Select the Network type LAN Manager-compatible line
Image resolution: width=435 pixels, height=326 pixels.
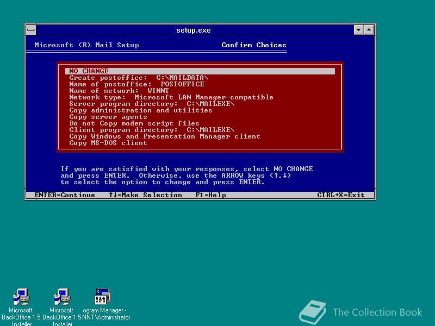pyautogui.click(x=171, y=97)
